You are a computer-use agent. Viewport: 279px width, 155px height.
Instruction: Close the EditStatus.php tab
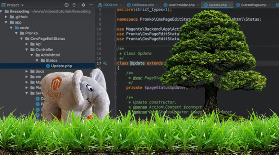(157, 5)
